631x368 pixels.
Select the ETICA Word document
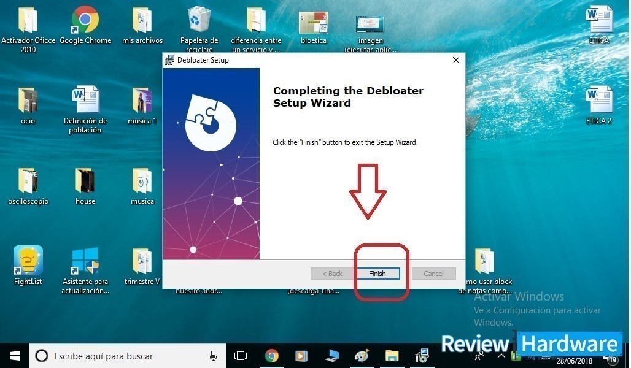point(599,25)
